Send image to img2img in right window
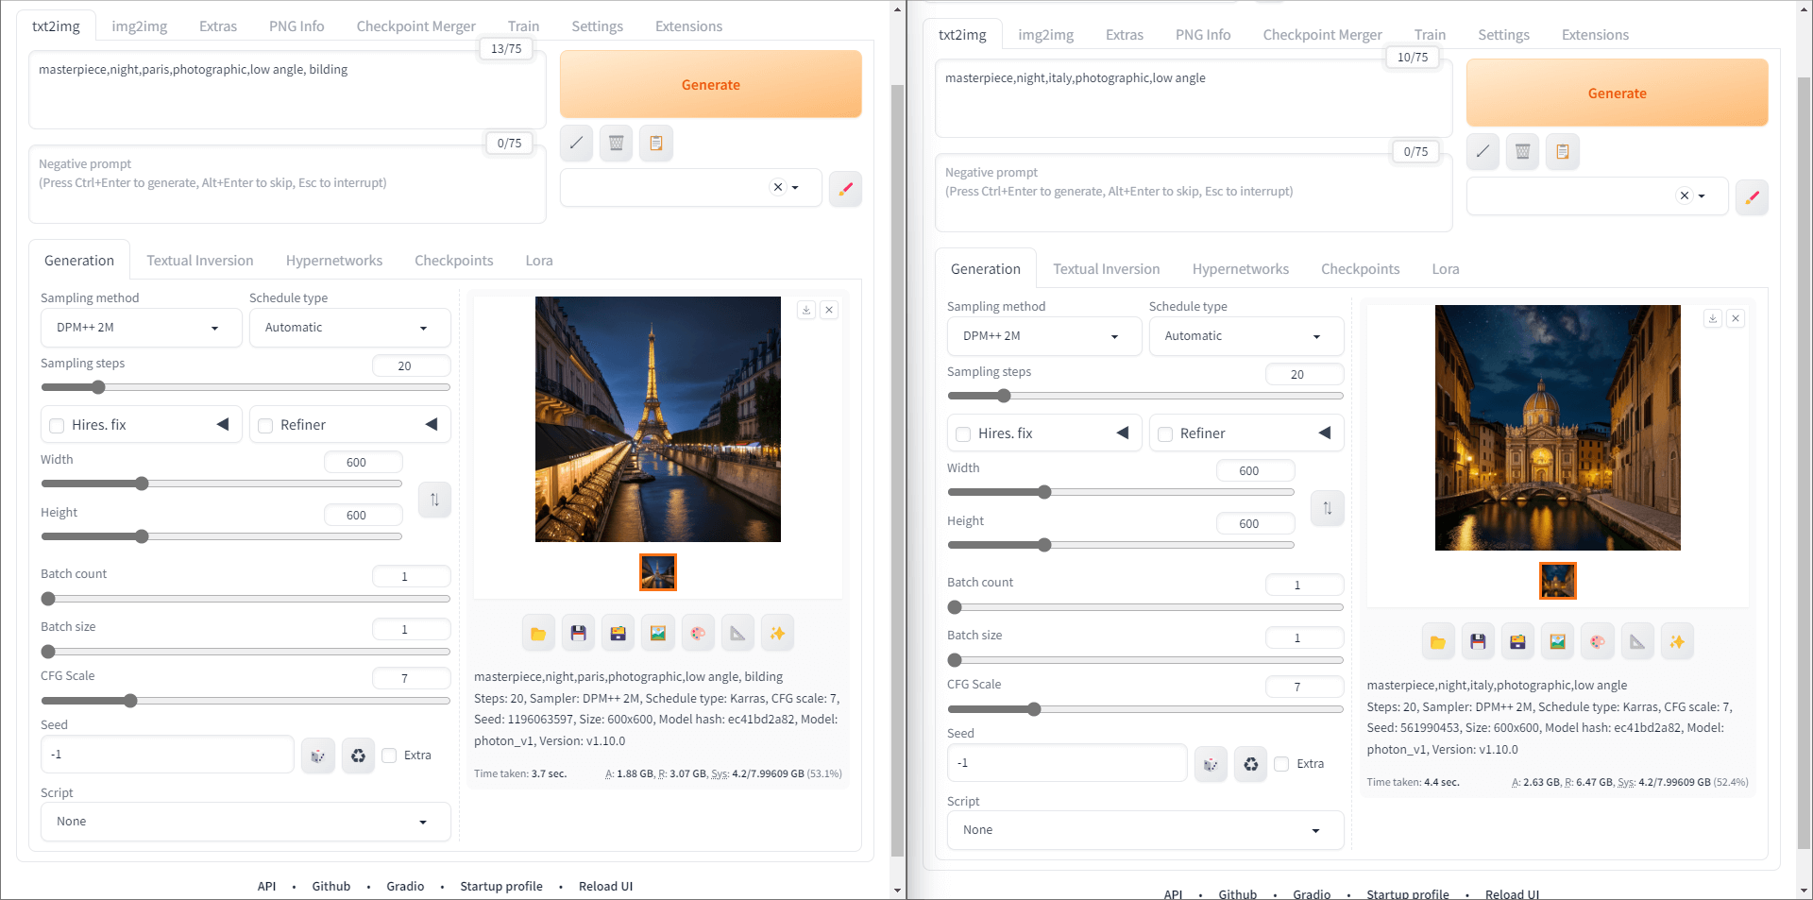1813x900 pixels. [x=1558, y=642]
